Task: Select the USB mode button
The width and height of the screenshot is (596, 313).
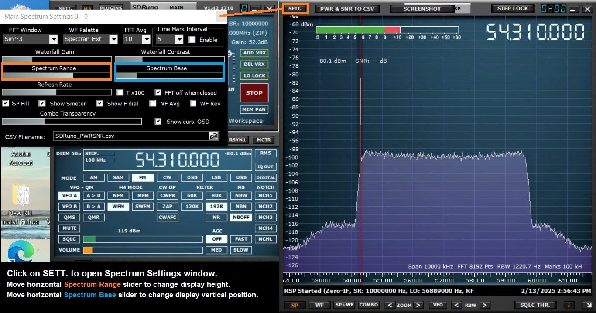Action: (241, 178)
